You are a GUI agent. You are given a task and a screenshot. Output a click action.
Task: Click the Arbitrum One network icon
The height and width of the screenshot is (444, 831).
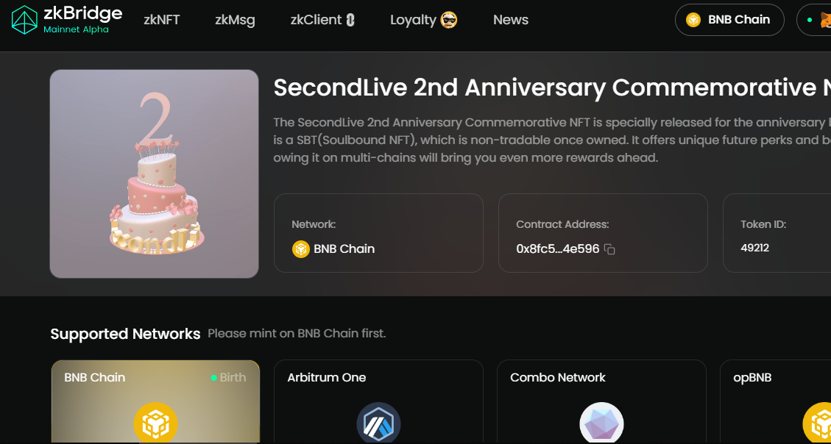coord(378,423)
